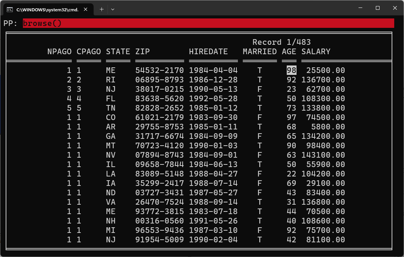The width and height of the screenshot is (404, 257).
Task: Click hire date 1992-05-28
Action: [x=213, y=99]
